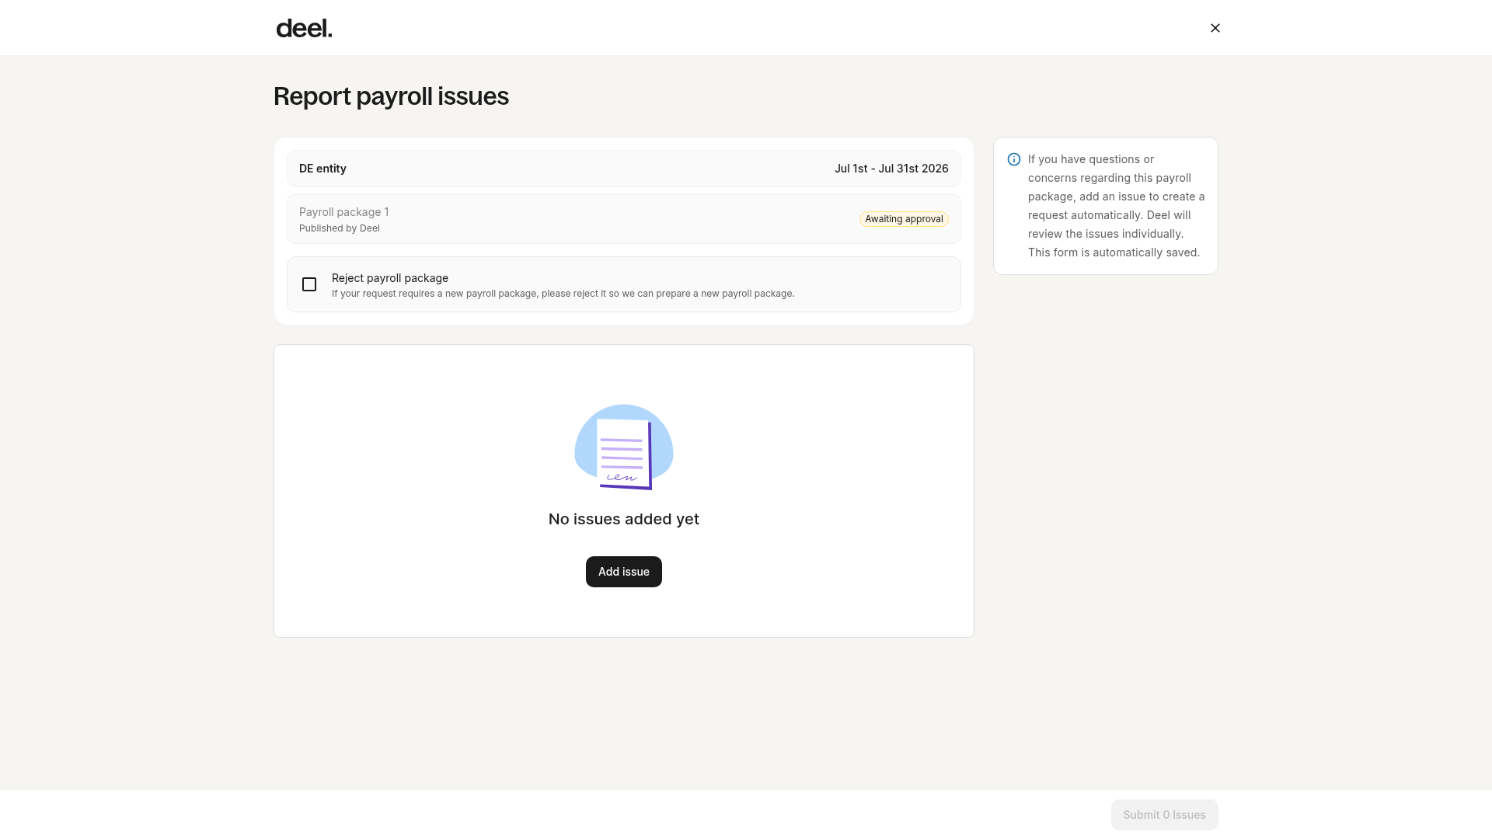The height and width of the screenshot is (839, 1492).
Task: Click the No issues added yet message
Action: point(624,519)
